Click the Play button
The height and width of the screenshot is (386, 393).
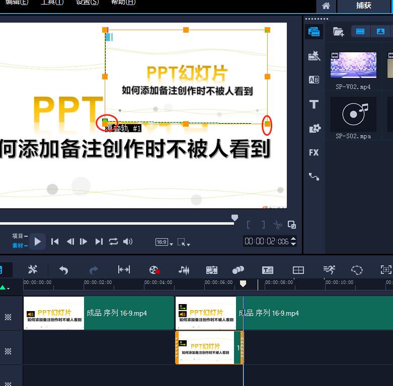click(x=38, y=242)
